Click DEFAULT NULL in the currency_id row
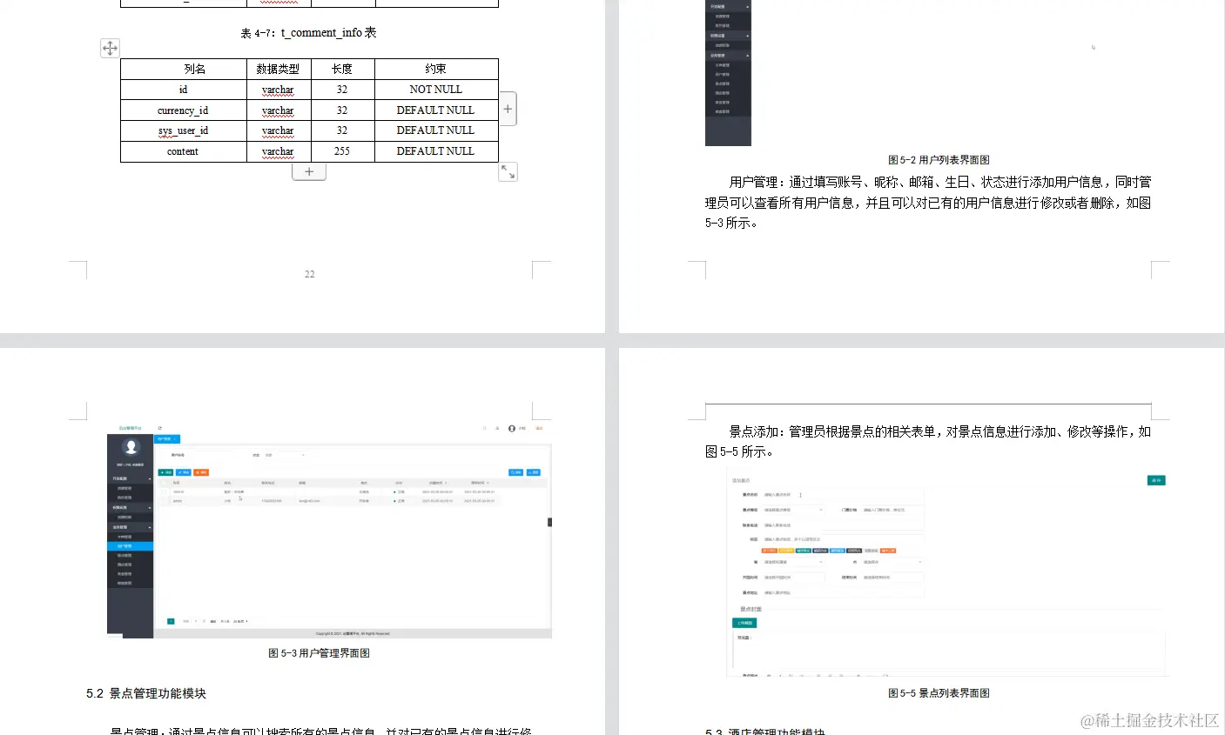Image resolution: width=1225 pixels, height=735 pixels. [x=435, y=110]
